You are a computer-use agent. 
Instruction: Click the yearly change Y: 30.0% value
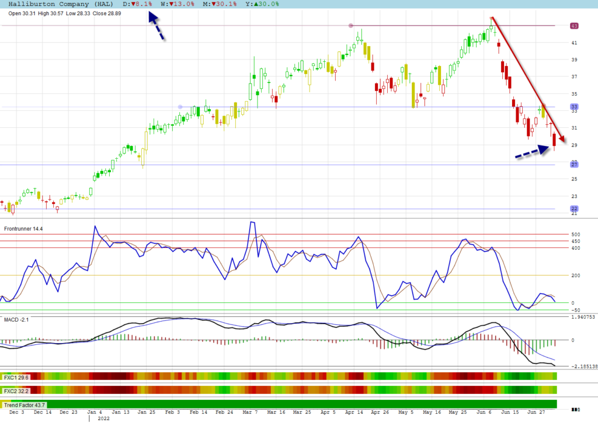point(262,4)
